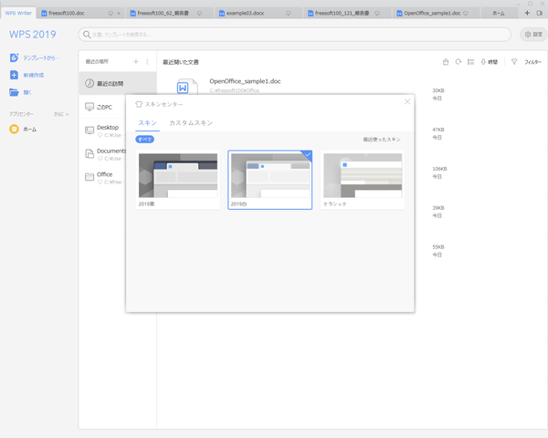Select 最近の訪問 in locations list
The height and width of the screenshot is (438, 548).
click(x=118, y=83)
